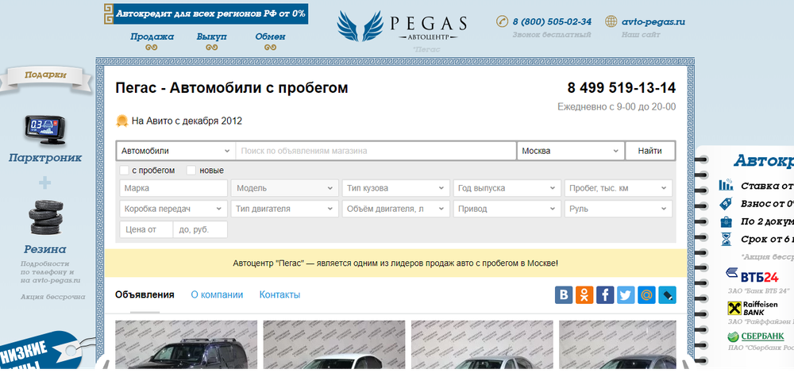Share the page on Facebook
This screenshot has width=794, height=373.
tap(605, 294)
